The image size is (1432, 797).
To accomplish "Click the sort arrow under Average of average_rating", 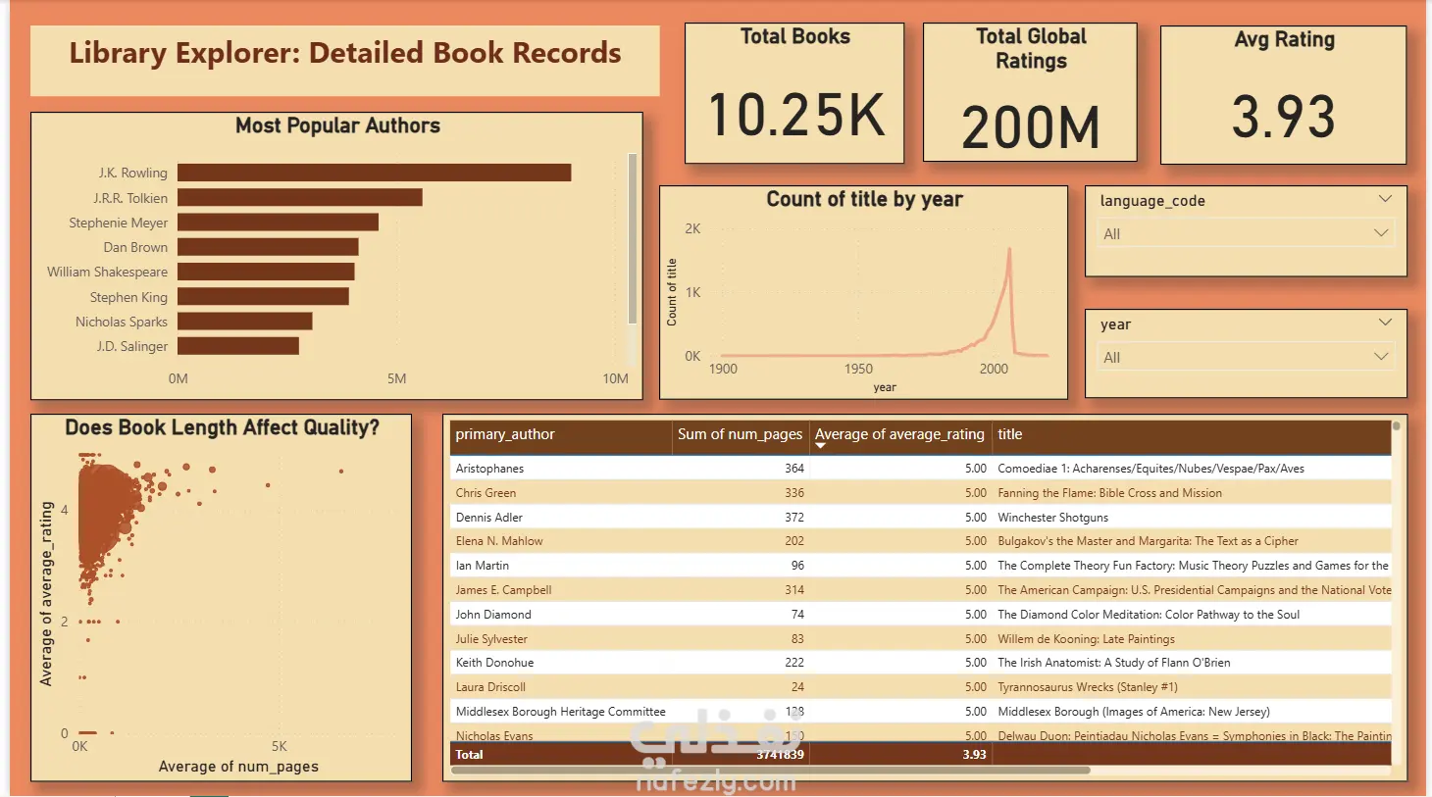I will pos(821,446).
